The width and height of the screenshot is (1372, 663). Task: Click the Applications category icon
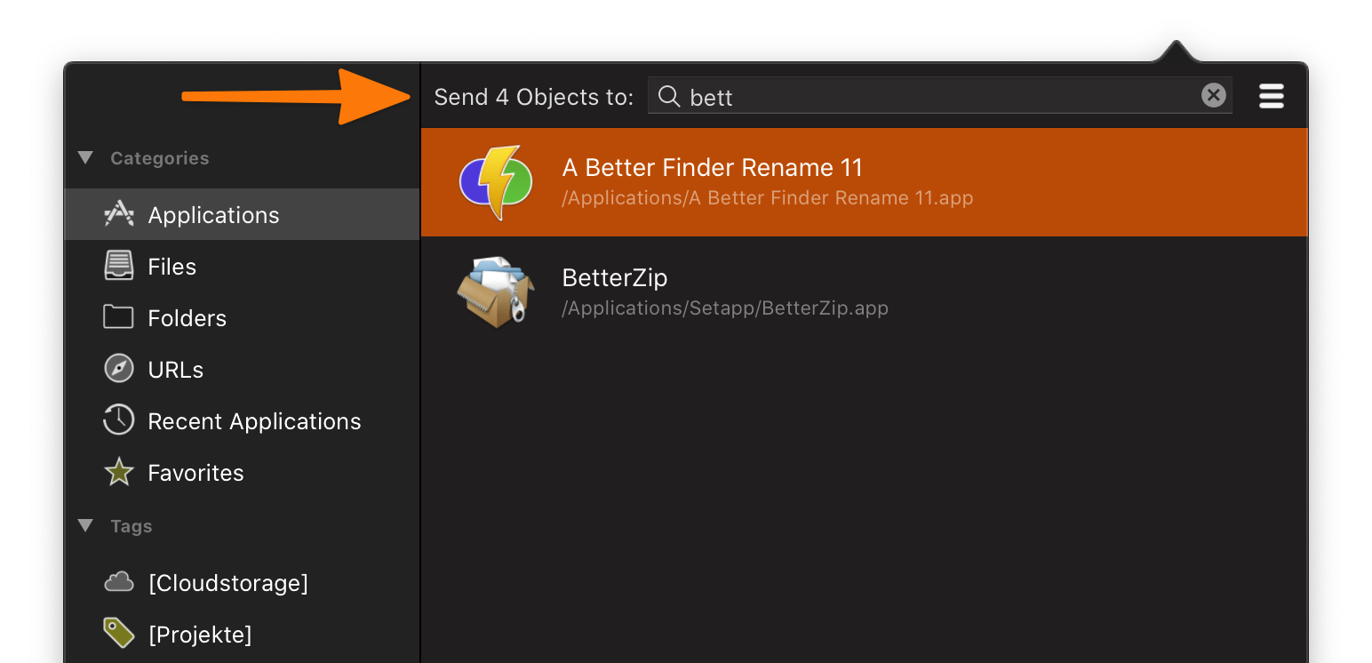click(x=119, y=214)
